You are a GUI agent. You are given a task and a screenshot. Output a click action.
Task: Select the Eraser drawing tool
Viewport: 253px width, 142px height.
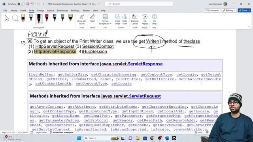coord(23,18)
